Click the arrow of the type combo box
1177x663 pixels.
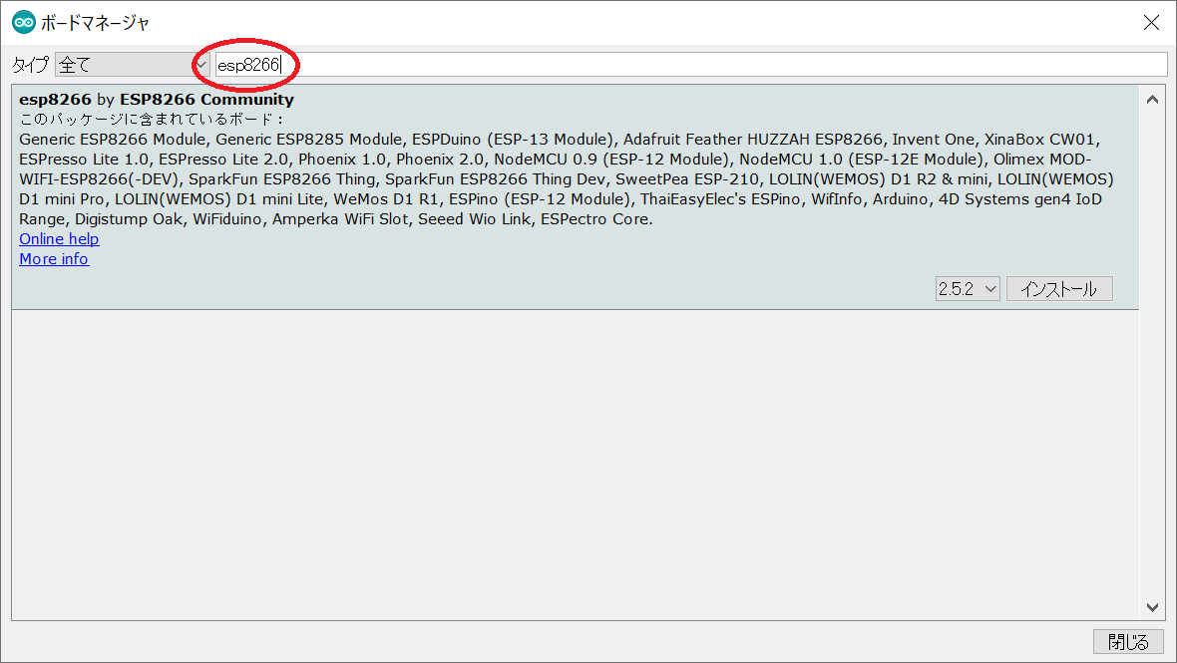(202, 65)
